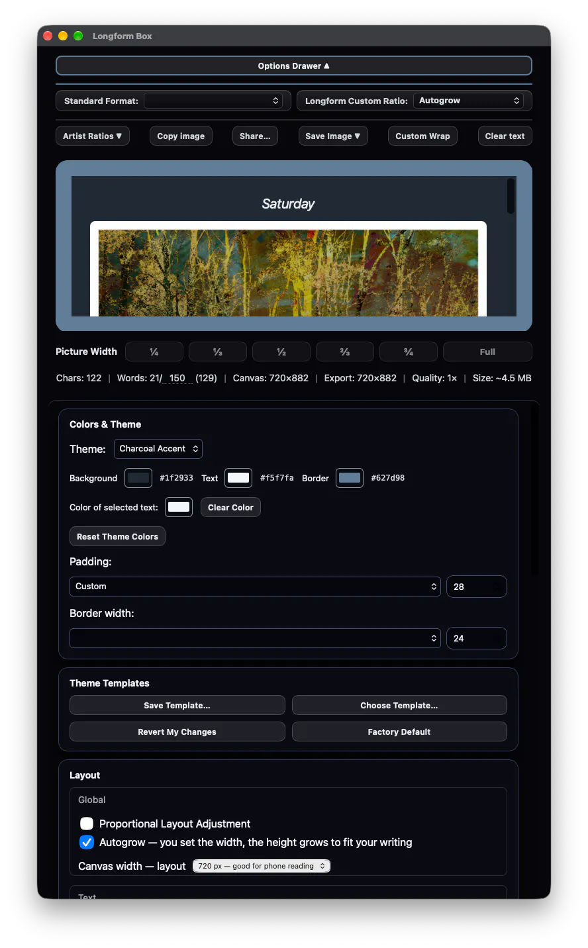Click Reset Theme Colors
Screen dimensions: 588x948
click(x=117, y=536)
